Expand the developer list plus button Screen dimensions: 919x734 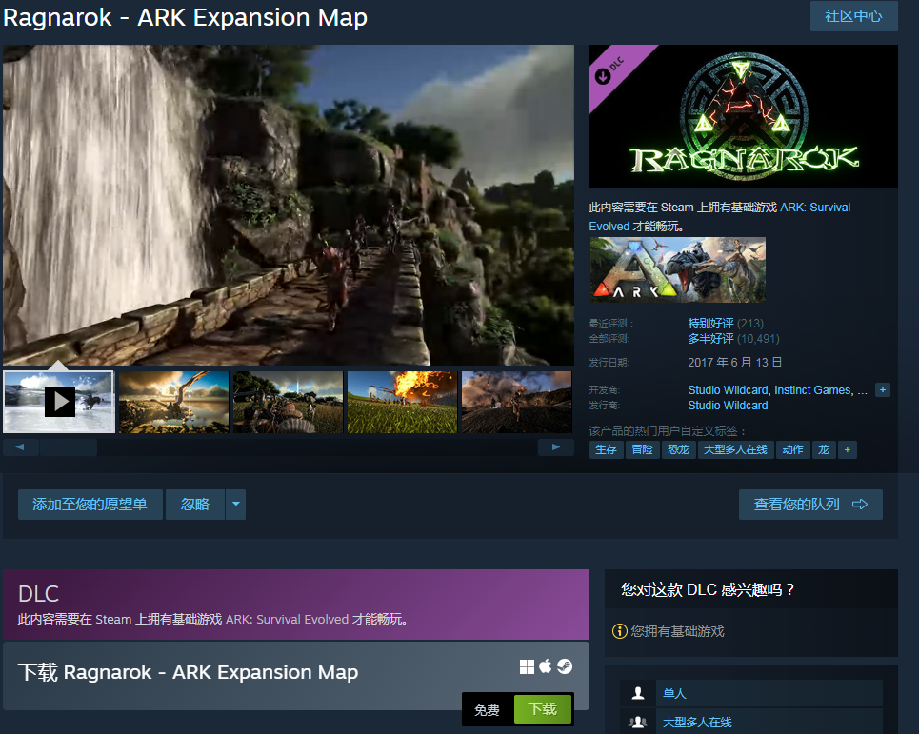pyautogui.click(x=883, y=390)
